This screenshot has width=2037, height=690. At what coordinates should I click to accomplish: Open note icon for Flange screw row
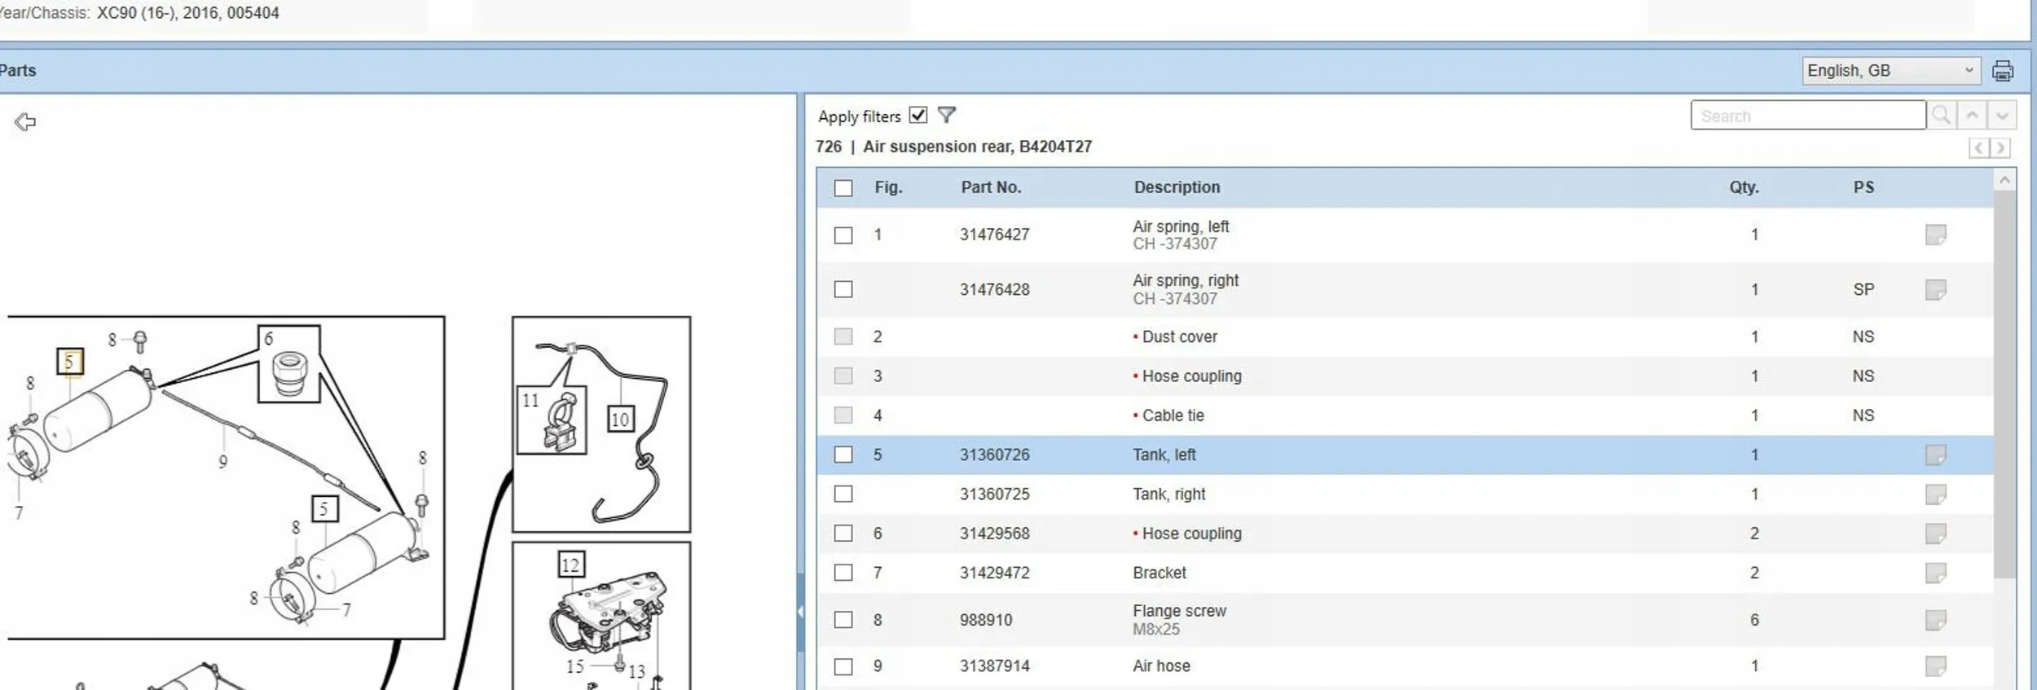[1935, 621]
